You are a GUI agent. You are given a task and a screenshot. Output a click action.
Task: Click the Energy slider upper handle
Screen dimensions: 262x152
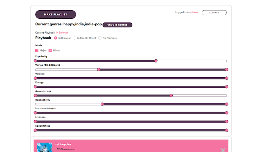pos(226,87)
